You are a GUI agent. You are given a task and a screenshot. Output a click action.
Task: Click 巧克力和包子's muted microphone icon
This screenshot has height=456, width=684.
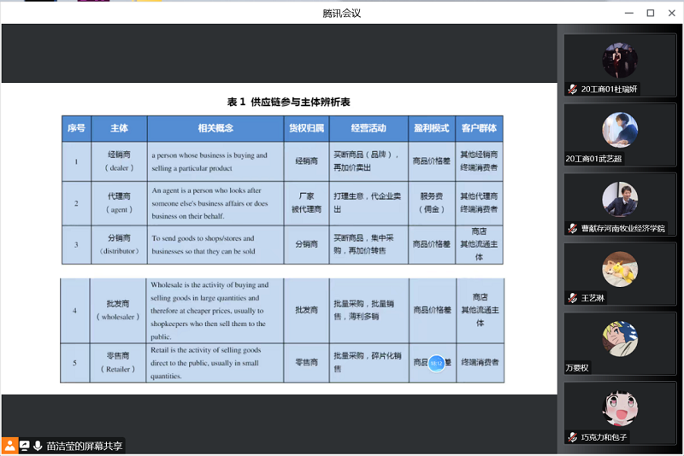click(572, 437)
